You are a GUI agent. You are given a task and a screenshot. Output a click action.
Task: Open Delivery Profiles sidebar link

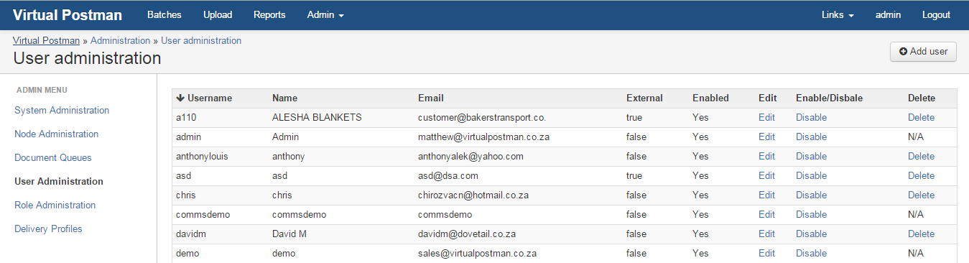[x=48, y=229]
